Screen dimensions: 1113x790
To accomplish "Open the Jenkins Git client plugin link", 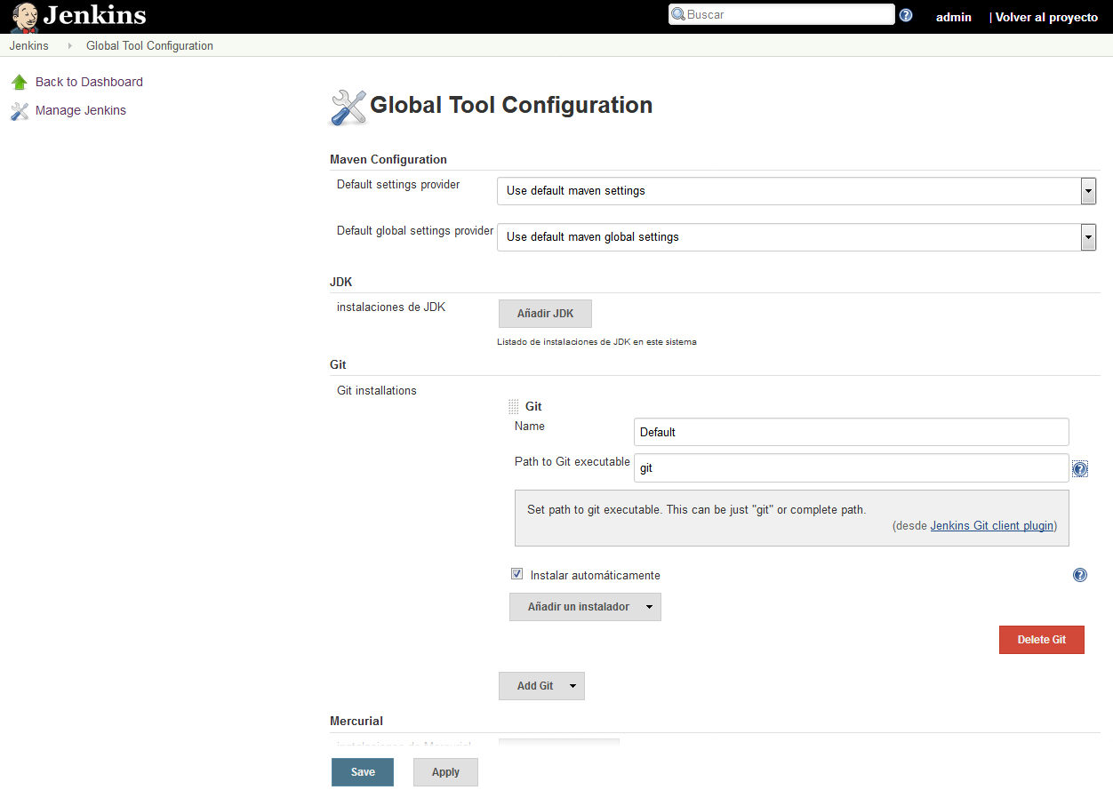I will point(991,526).
